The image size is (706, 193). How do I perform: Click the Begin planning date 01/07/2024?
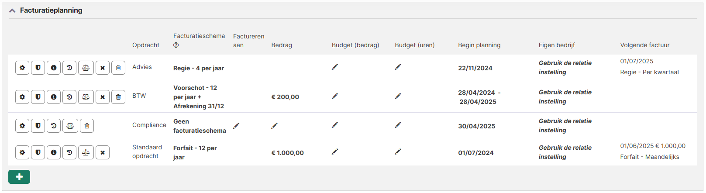[x=476, y=153]
